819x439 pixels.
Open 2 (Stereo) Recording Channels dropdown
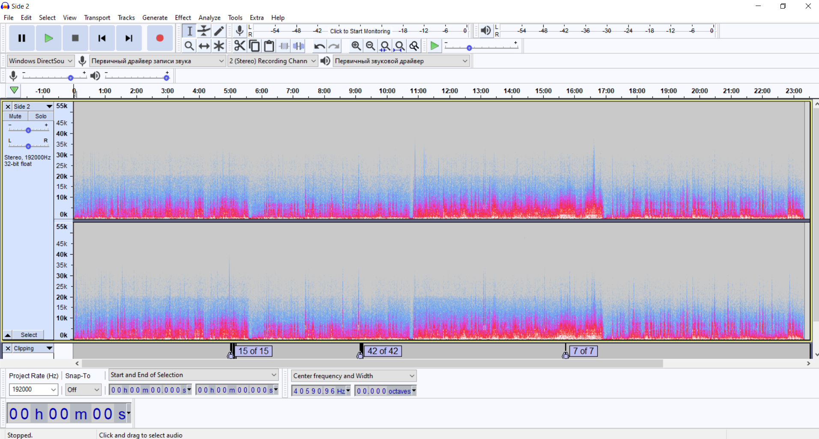click(273, 61)
